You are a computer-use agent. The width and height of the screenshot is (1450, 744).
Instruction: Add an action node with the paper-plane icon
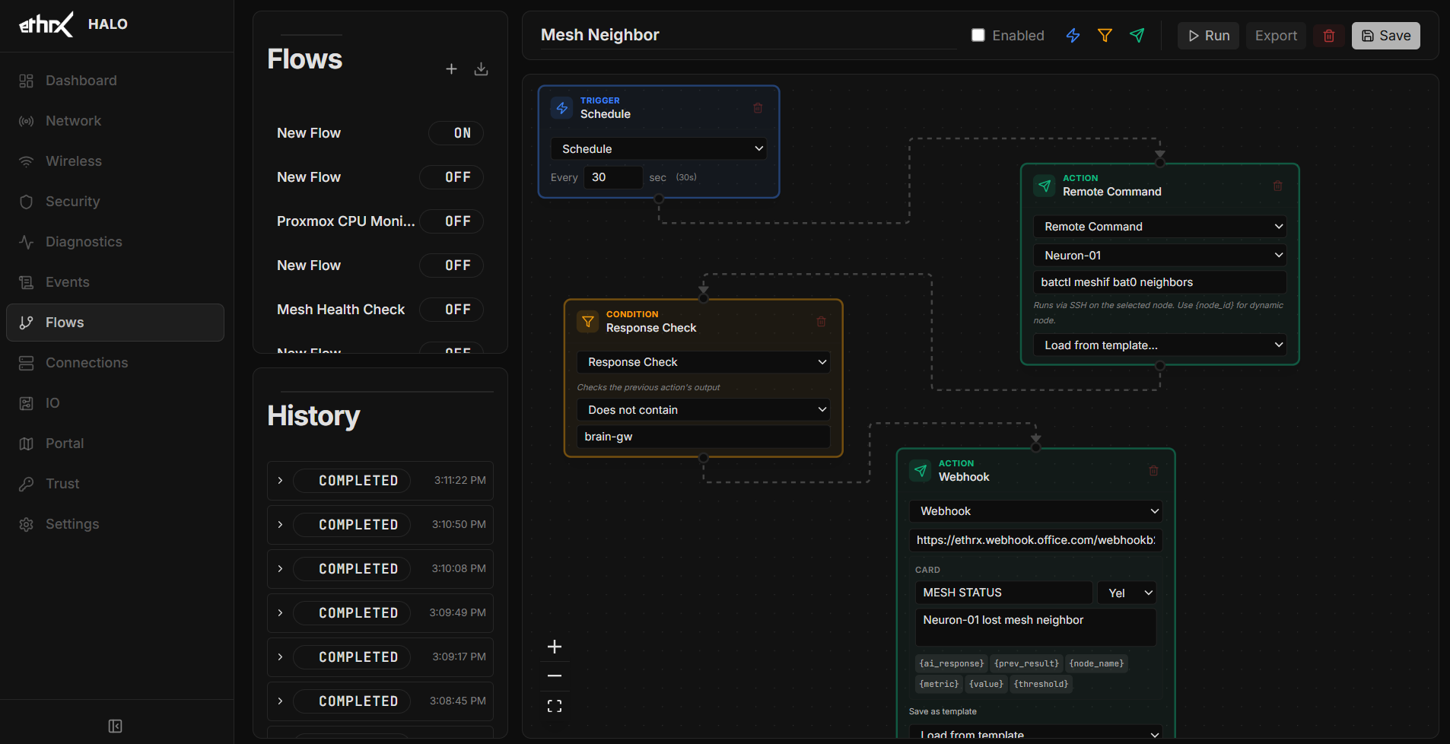1137,36
